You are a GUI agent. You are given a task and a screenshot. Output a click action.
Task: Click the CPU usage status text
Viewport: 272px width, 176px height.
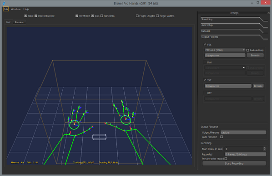point(32,162)
